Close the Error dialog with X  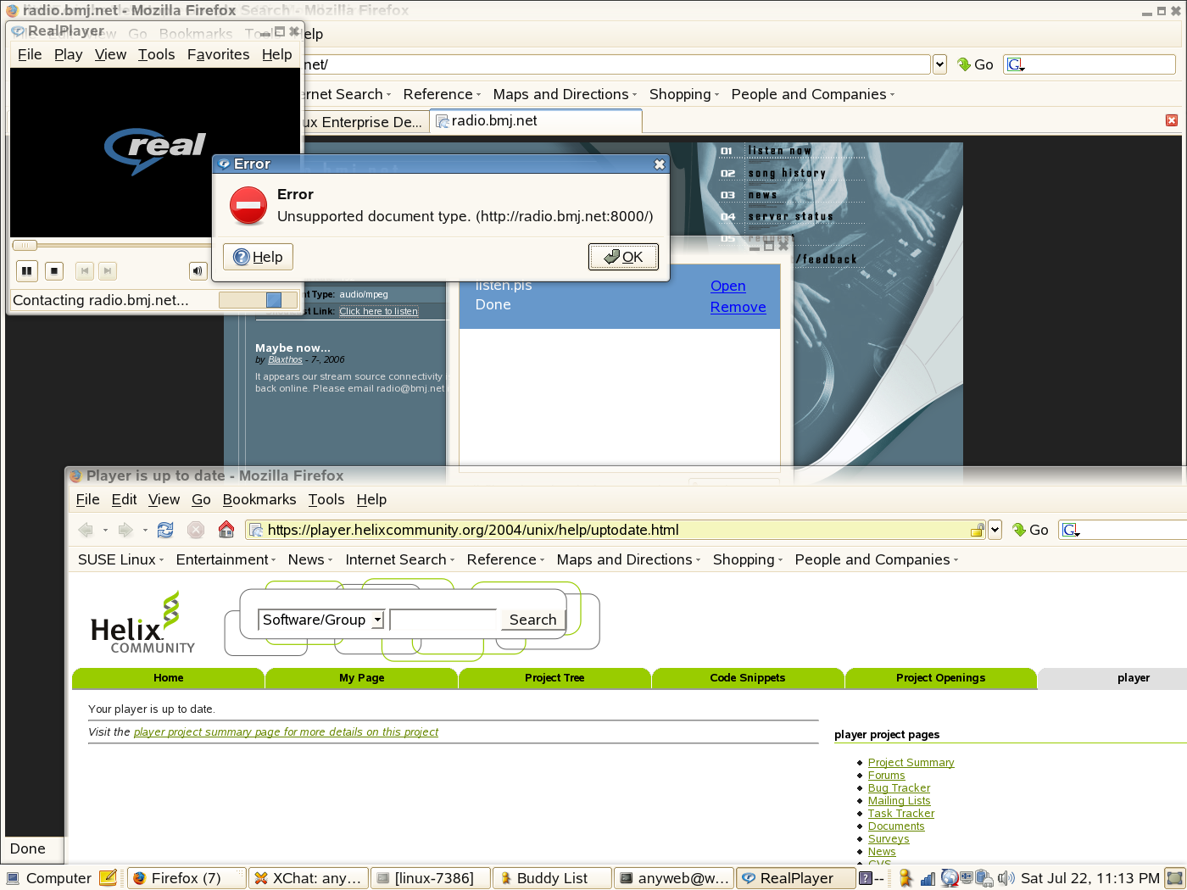pos(660,164)
